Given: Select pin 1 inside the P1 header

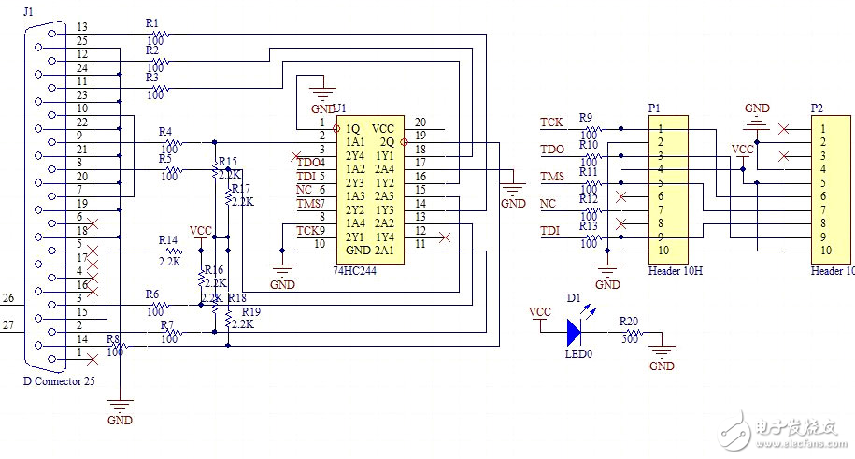Looking at the screenshot, I should [661, 129].
